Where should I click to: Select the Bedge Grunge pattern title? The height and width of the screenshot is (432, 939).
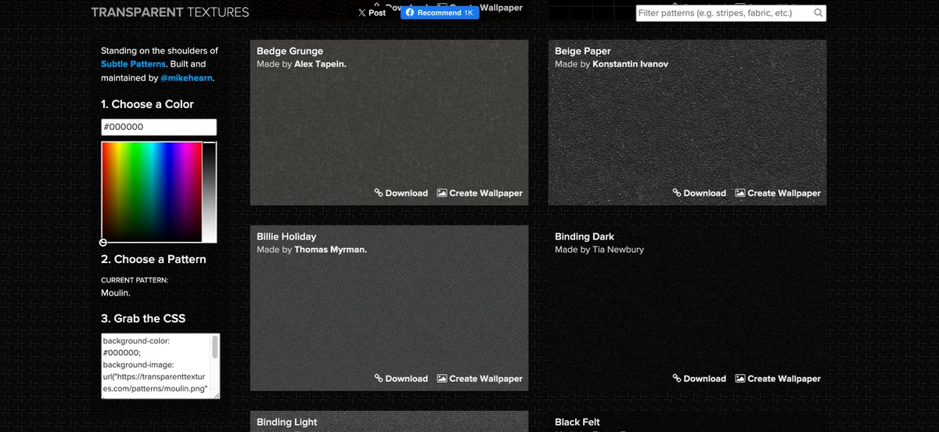tap(290, 52)
